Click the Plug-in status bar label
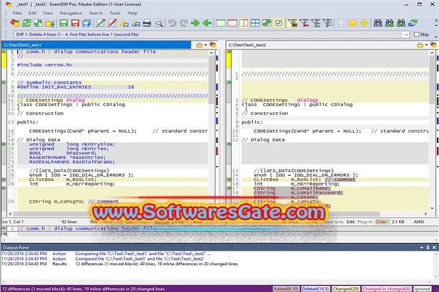The width and height of the screenshot is (439, 292). tap(365, 221)
